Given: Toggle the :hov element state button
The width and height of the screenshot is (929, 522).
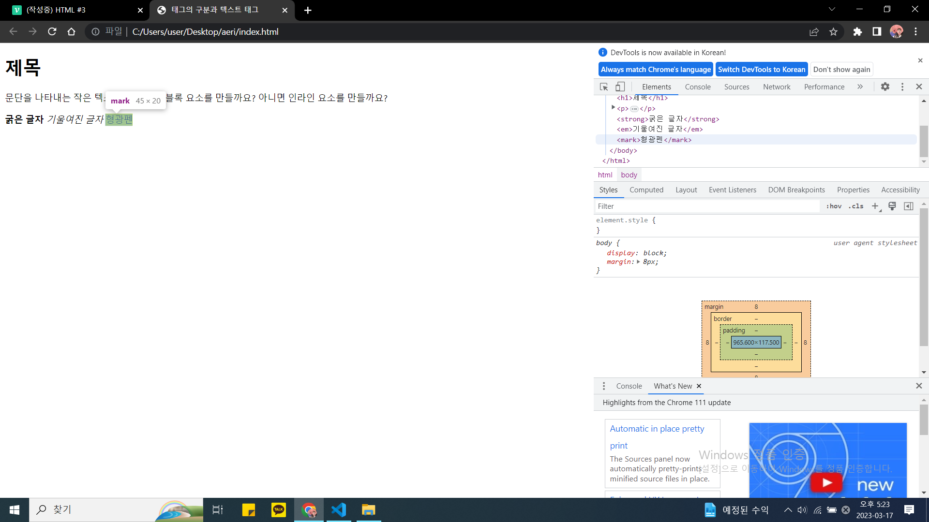Looking at the screenshot, I should click(x=834, y=206).
